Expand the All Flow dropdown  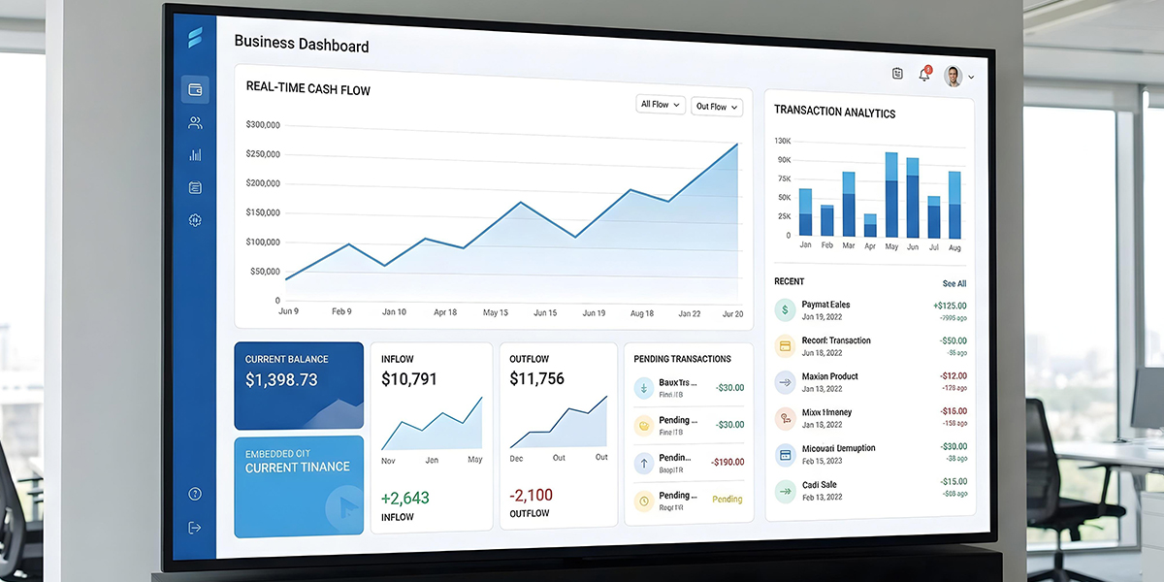(661, 105)
